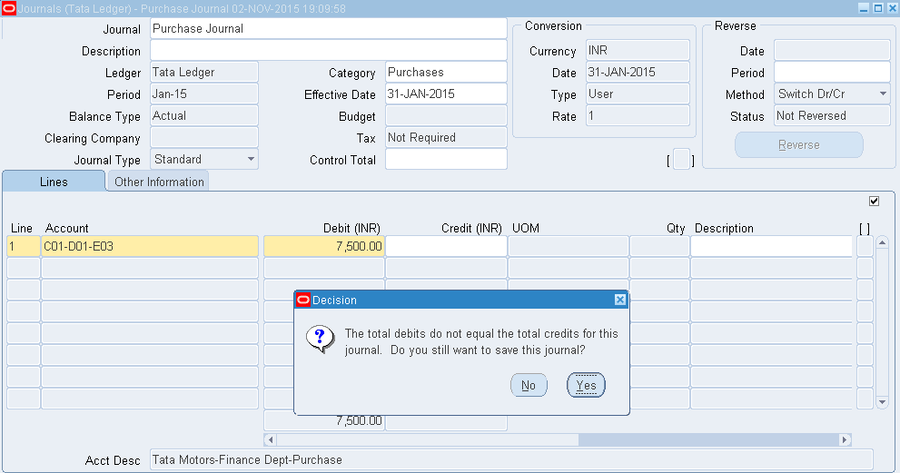This screenshot has width=900, height=473.
Task: Click left arrow on horizontal scrollbar
Action: [270, 439]
